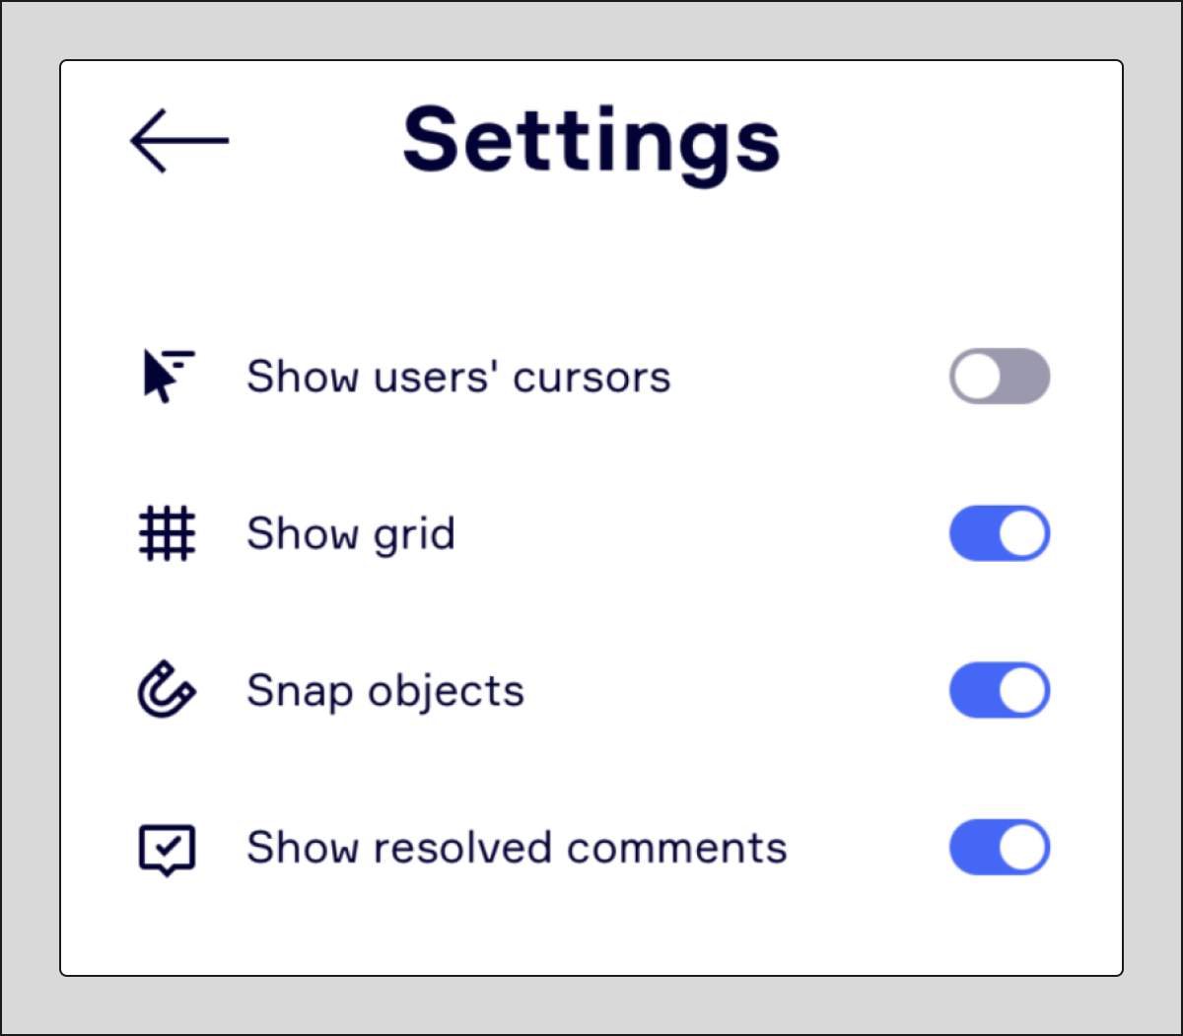The height and width of the screenshot is (1036, 1183).
Task: Disable the Show grid toggle
Action: [1000, 533]
